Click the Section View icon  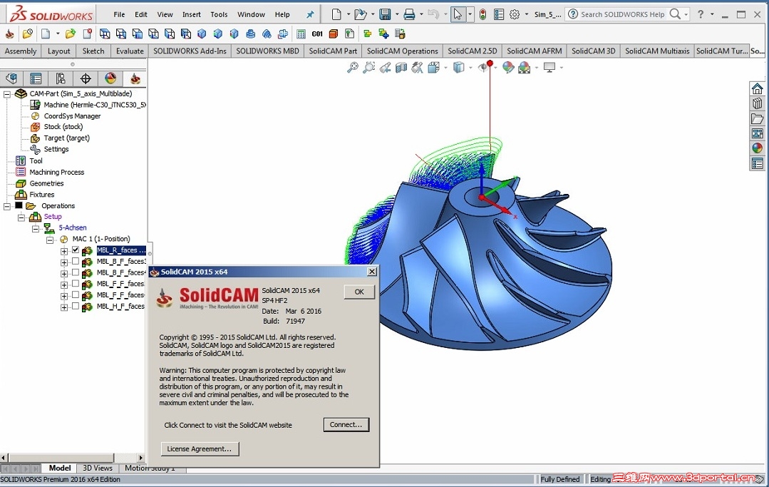click(401, 68)
